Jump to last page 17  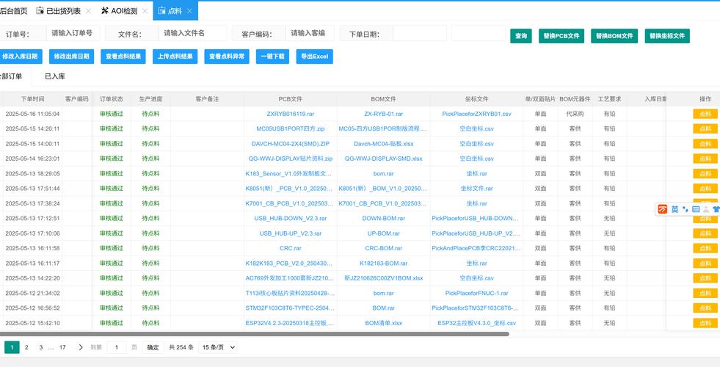click(x=62, y=347)
